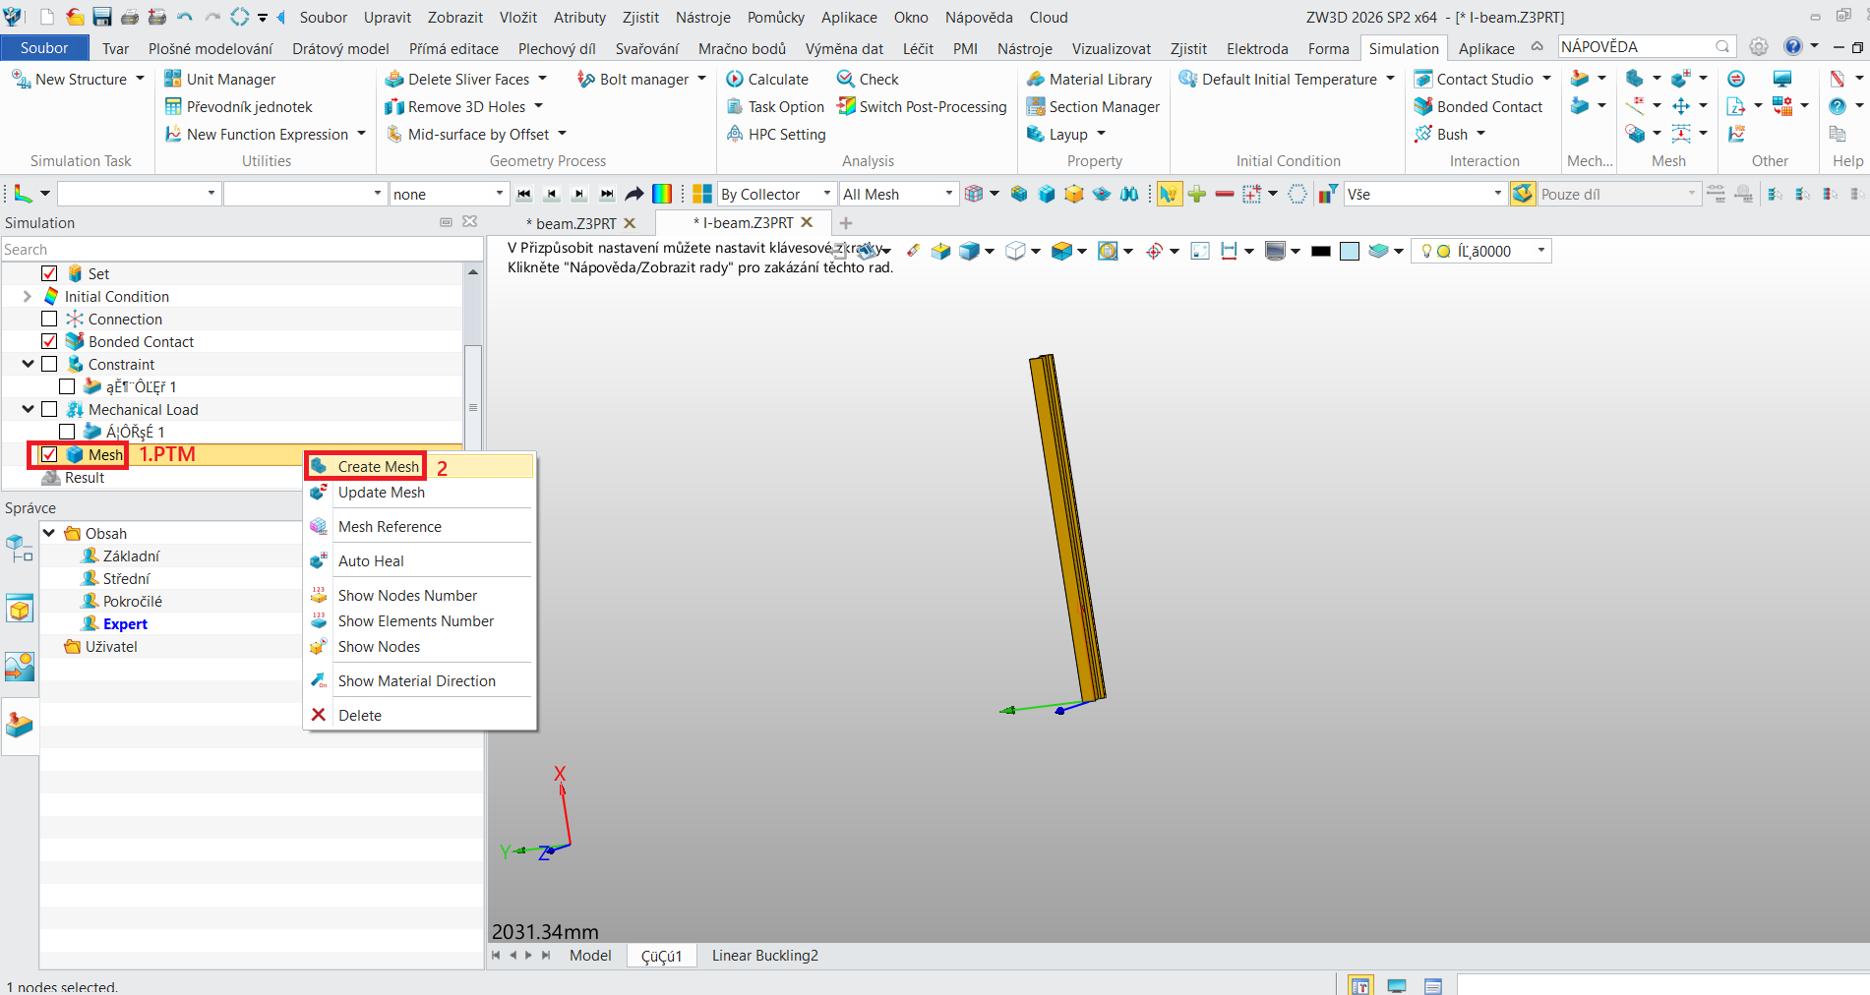Image resolution: width=1870 pixels, height=995 pixels.
Task: Collapse the Constraint tree node
Action: pyautogui.click(x=28, y=364)
